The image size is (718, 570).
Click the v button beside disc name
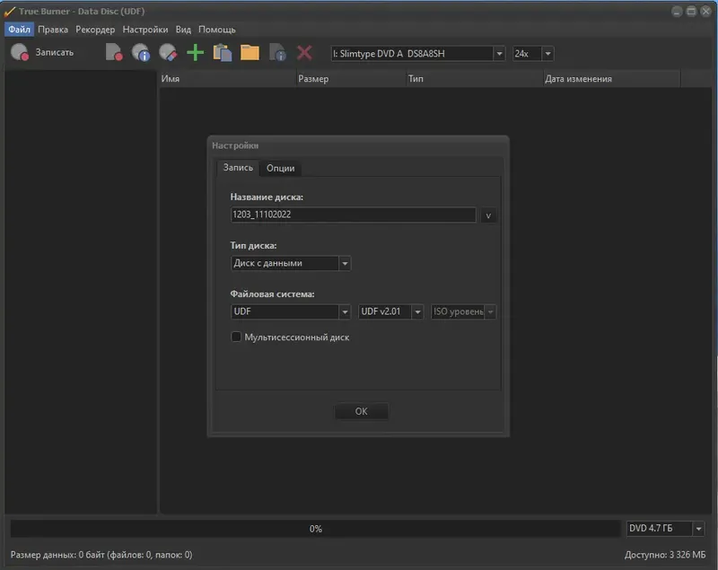488,215
